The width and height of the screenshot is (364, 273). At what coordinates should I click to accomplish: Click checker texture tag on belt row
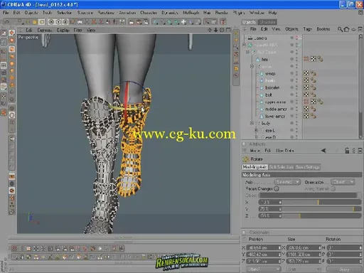click(306, 95)
